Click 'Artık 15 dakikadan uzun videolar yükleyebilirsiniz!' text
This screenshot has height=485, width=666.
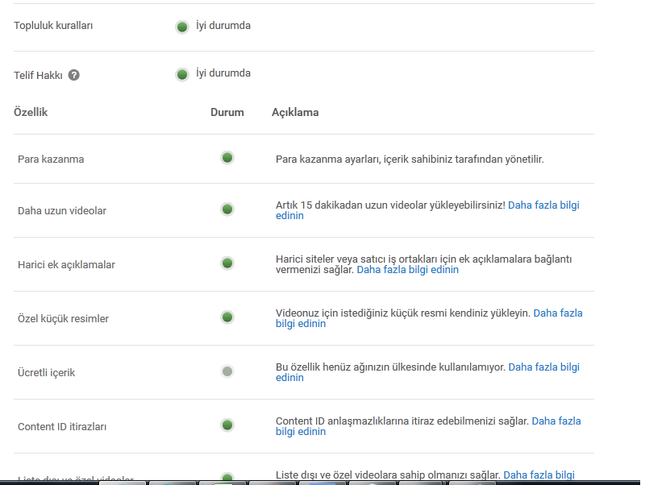390,205
